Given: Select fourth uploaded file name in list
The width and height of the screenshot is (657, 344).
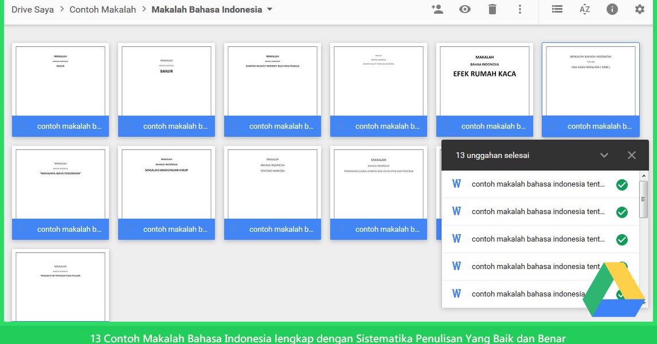Looking at the screenshot, I should pos(536,267).
